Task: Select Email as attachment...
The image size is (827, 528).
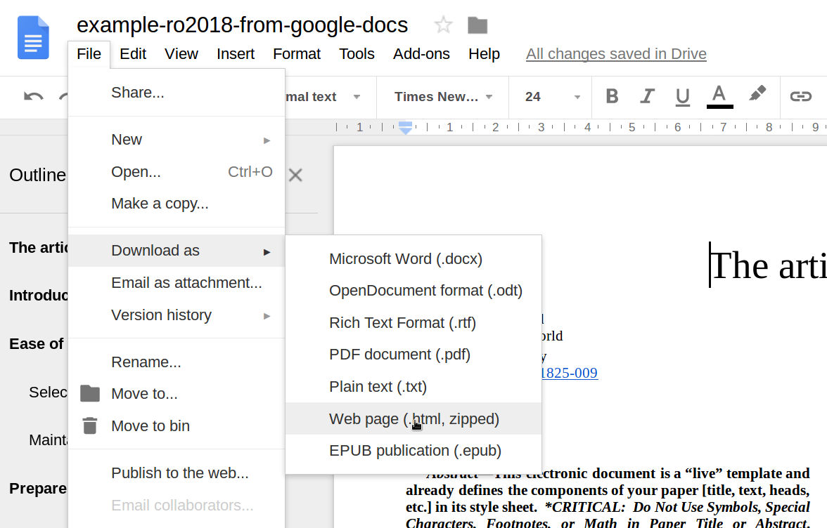Action: [177, 283]
